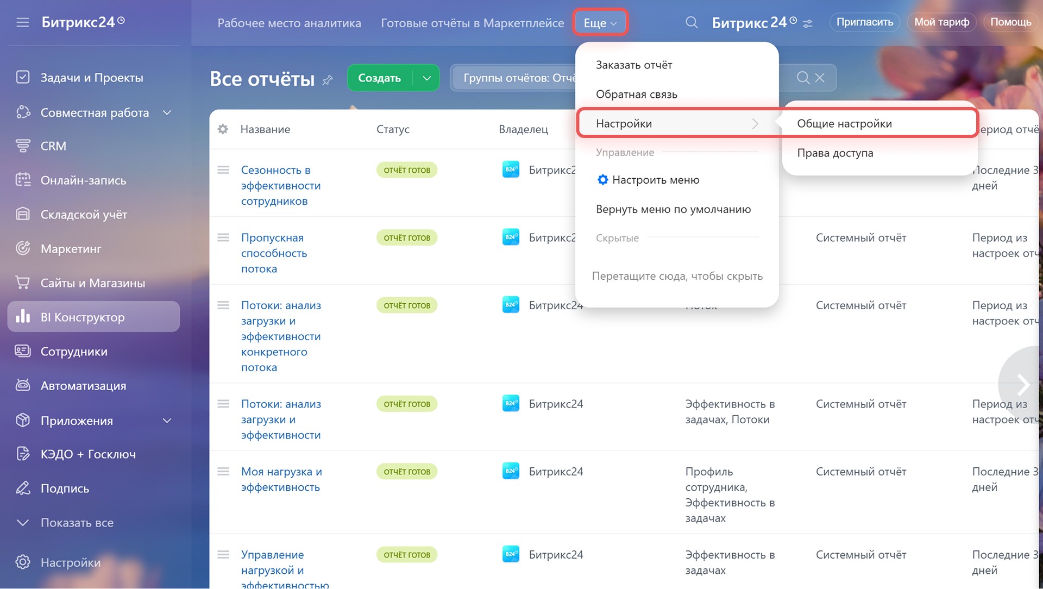Open report Пропускная способность потока

[274, 253]
